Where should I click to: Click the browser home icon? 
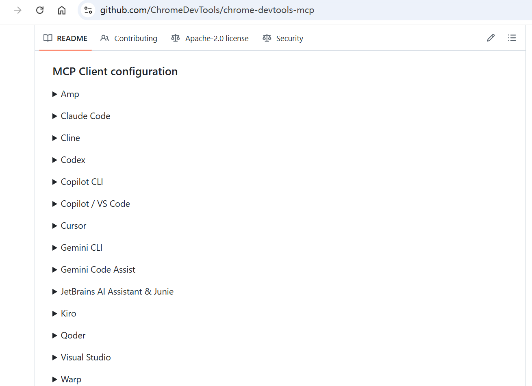62,10
